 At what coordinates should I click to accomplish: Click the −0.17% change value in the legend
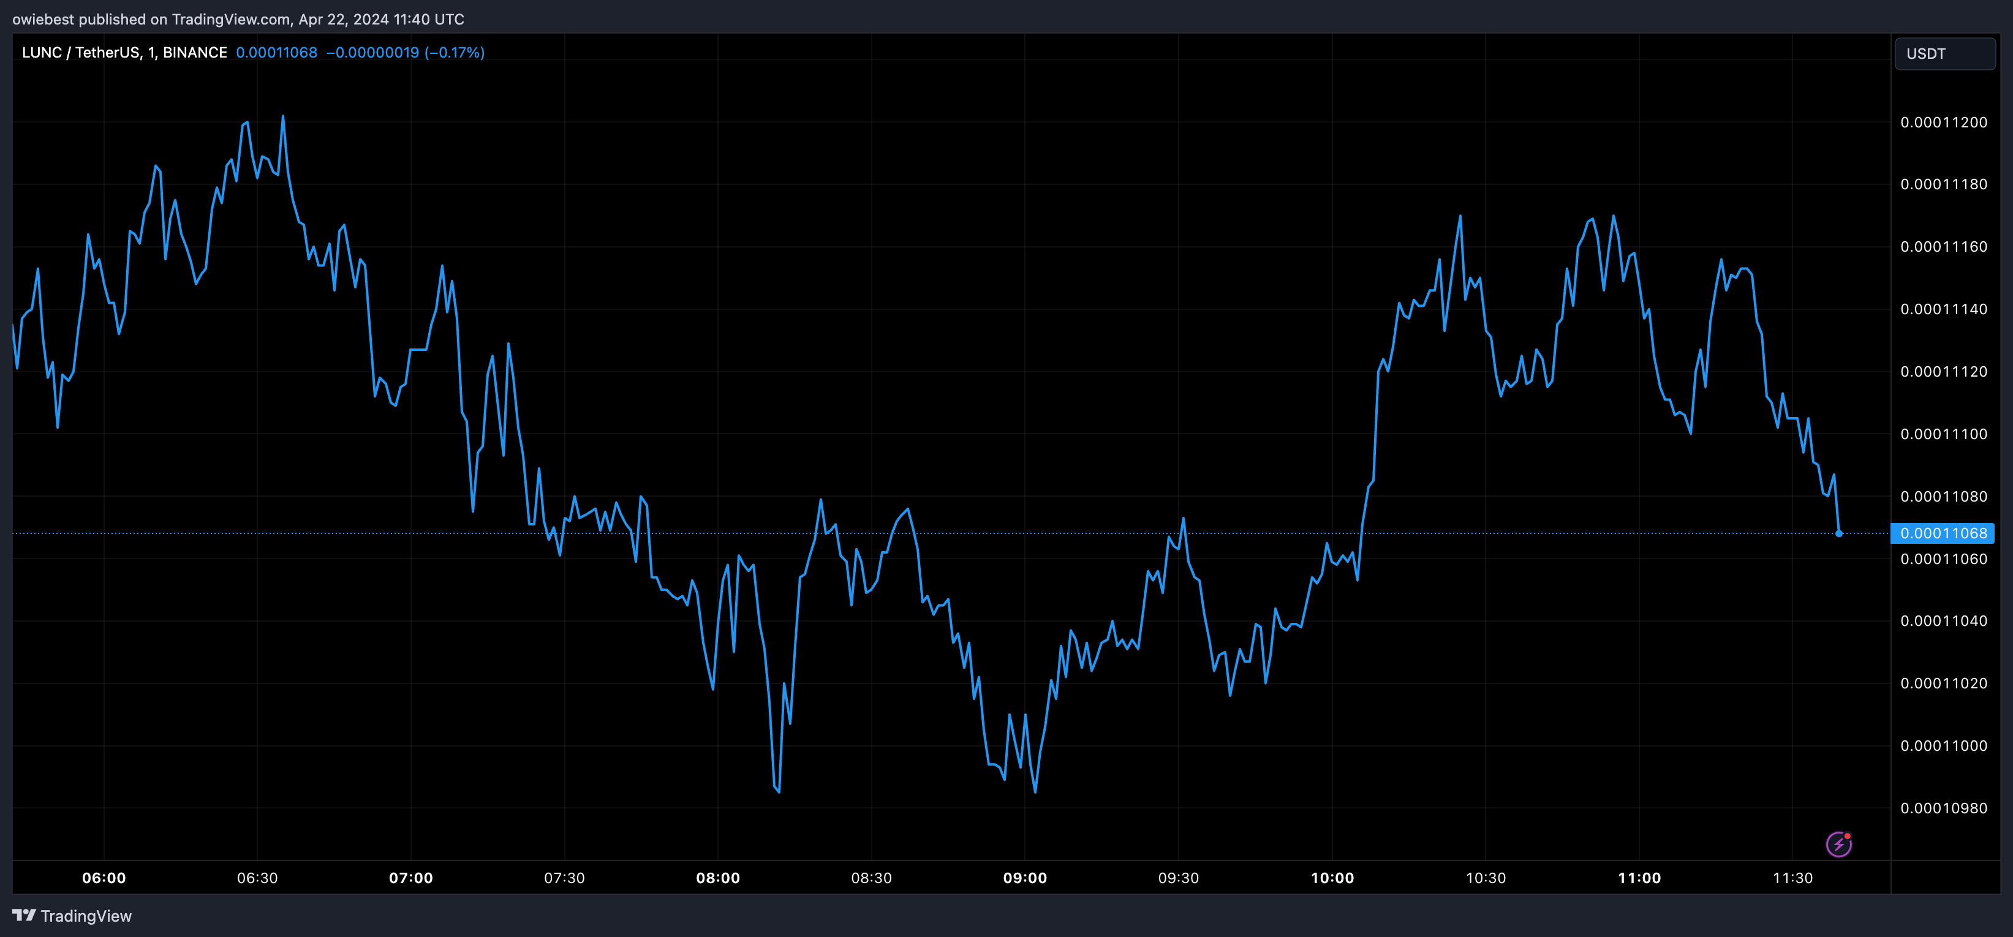coord(455,52)
